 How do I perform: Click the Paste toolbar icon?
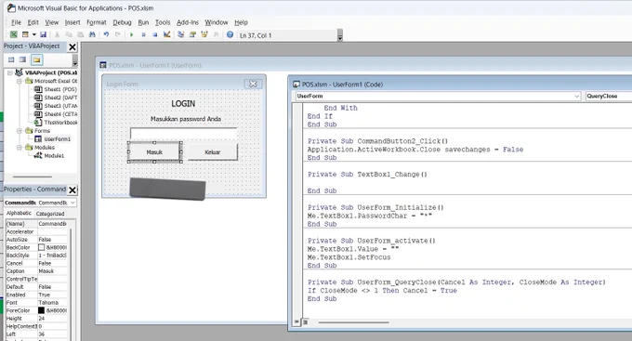[x=81, y=35]
